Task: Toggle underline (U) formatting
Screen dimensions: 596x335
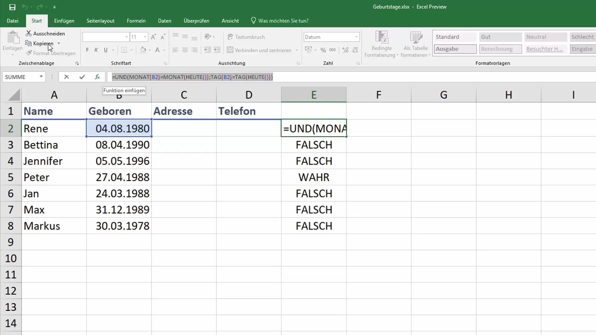Action: point(106,50)
